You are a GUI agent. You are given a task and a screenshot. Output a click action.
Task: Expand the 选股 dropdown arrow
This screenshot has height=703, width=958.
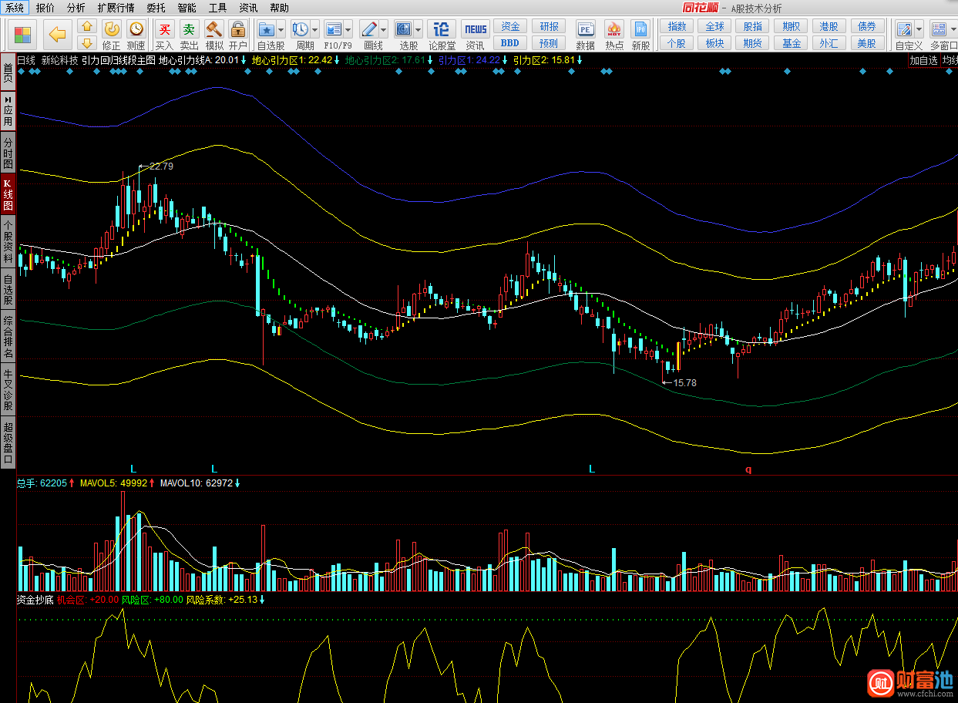(x=418, y=30)
